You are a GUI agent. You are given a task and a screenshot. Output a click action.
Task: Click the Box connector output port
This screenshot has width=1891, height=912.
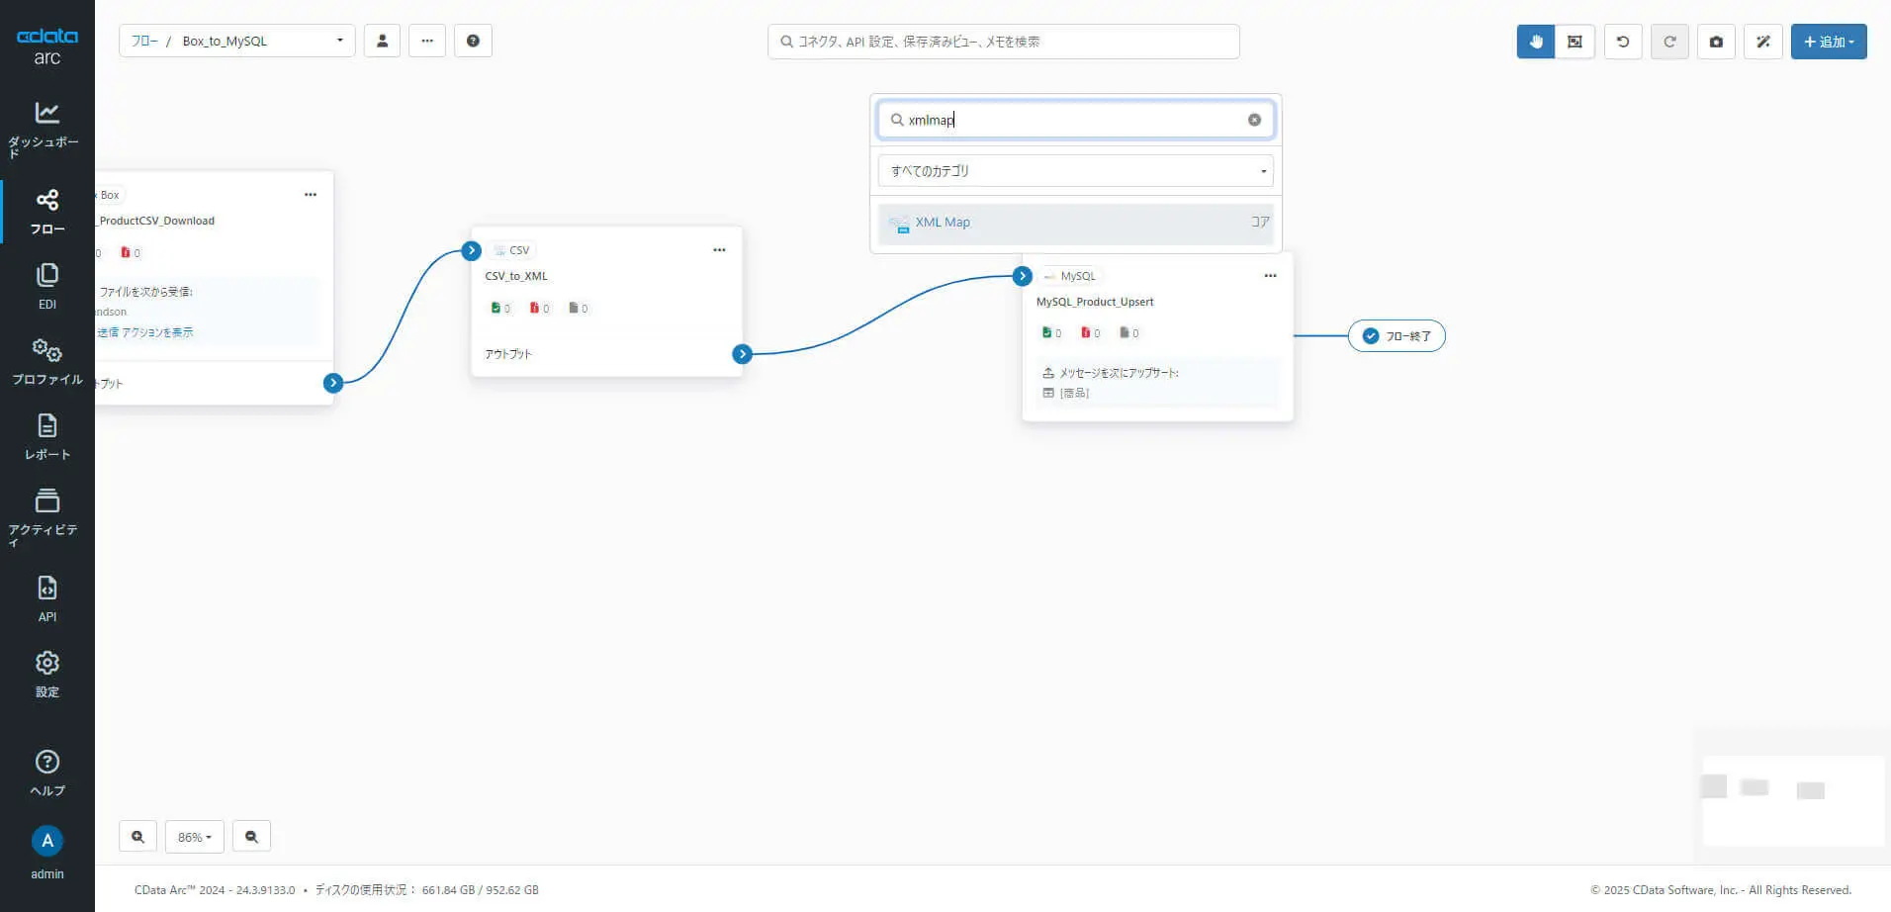[333, 383]
